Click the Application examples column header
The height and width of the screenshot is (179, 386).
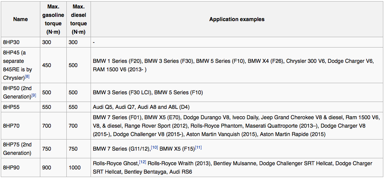[237, 19]
